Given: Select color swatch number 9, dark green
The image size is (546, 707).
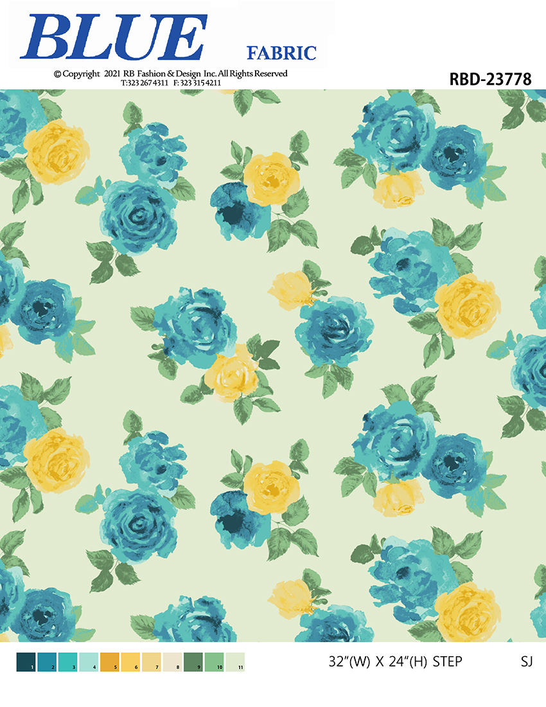Looking at the screenshot, I should (193, 662).
